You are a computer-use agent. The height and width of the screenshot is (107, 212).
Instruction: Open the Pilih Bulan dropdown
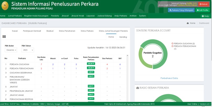(x=11, y=50)
